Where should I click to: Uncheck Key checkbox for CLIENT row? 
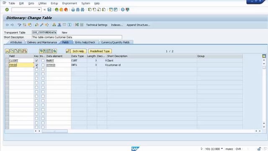tap(36, 60)
